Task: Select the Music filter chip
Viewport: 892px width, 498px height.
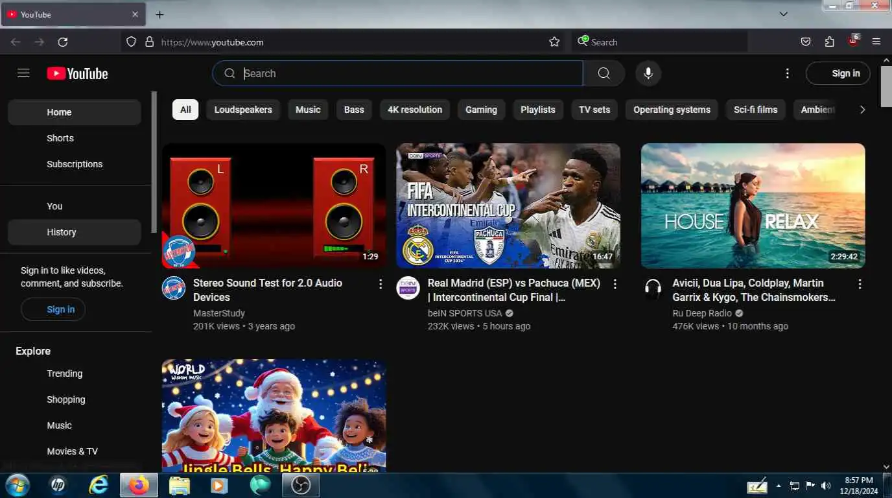Action: 308,110
